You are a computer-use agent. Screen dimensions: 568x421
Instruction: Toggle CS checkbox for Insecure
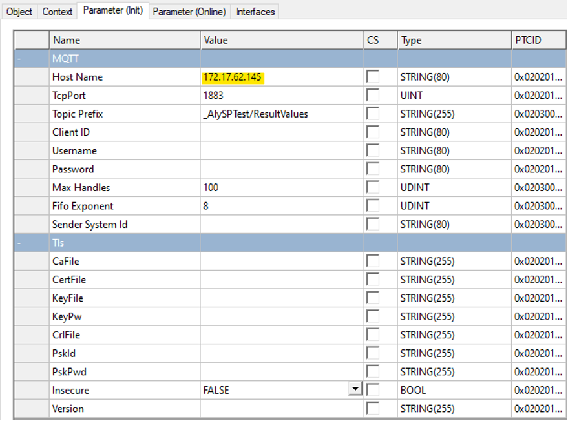click(373, 390)
